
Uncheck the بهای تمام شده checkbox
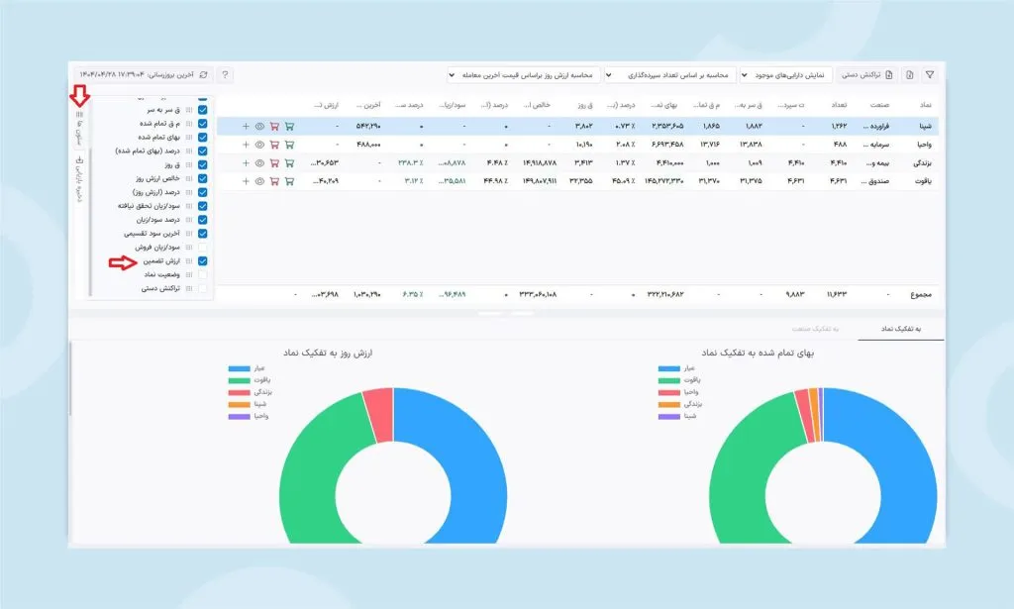point(202,137)
